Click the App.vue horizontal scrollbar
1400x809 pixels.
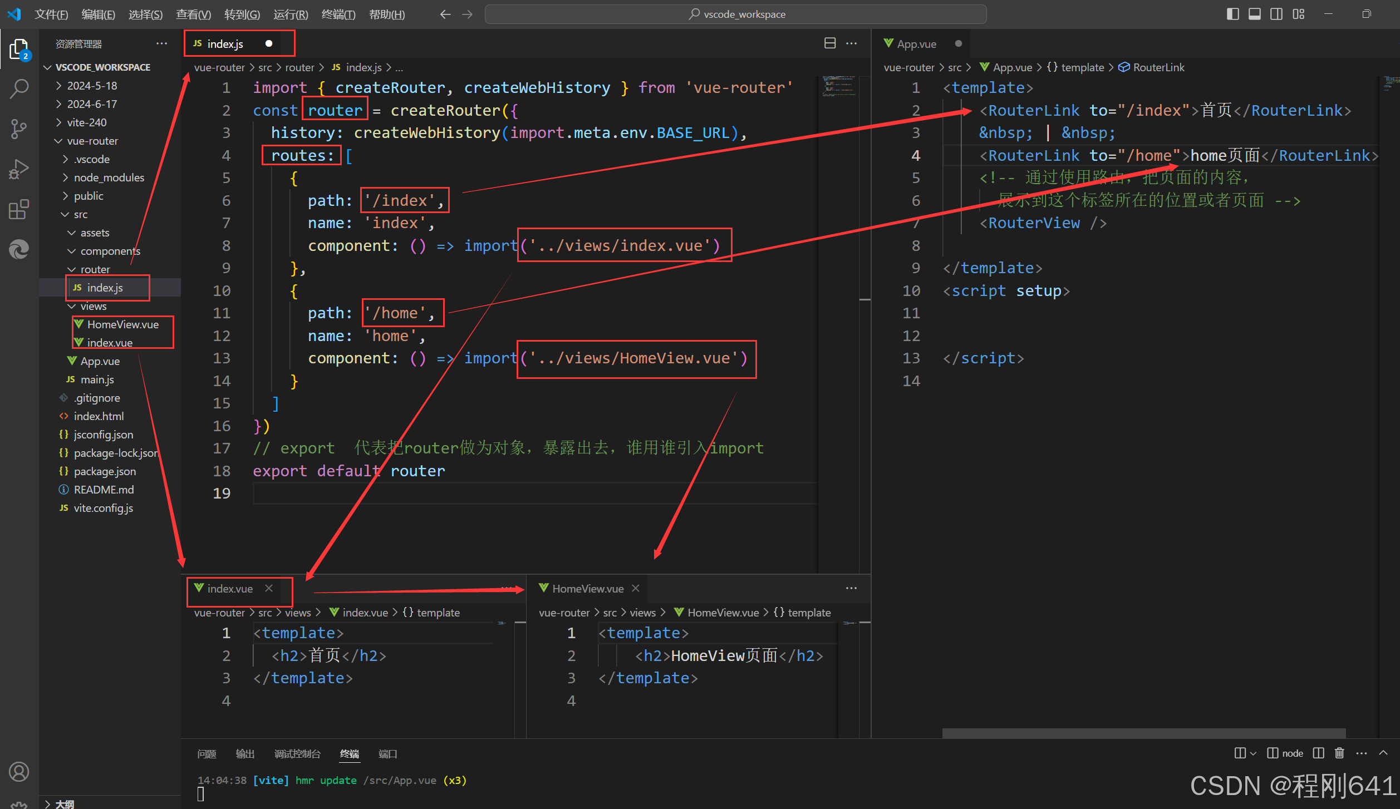click(1143, 733)
